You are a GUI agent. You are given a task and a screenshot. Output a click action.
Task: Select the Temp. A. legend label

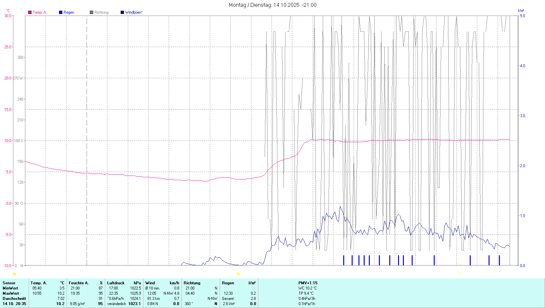click(40, 12)
